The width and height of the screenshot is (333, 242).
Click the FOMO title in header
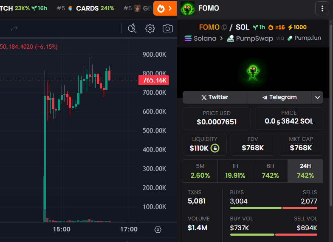209,8
